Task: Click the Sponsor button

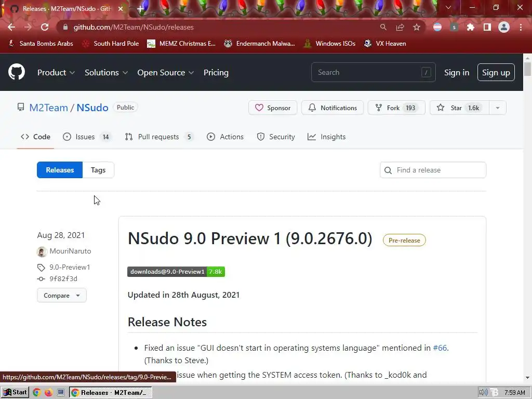Action: pos(273,108)
